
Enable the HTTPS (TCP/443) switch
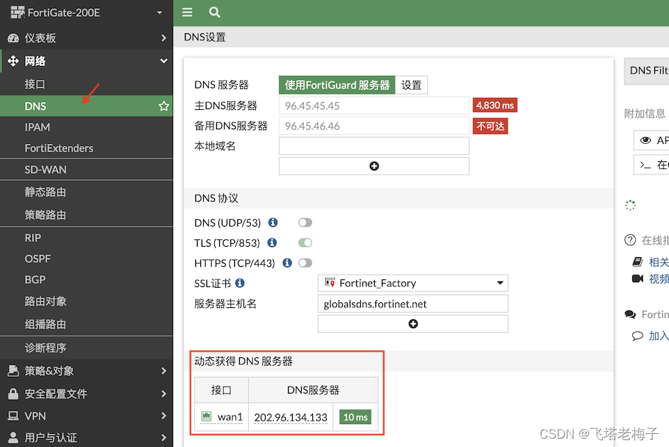pyautogui.click(x=305, y=263)
